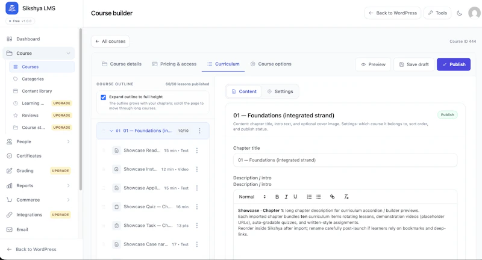Go back via All courses button
The image size is (482, 260).
(x=110, y=41)
